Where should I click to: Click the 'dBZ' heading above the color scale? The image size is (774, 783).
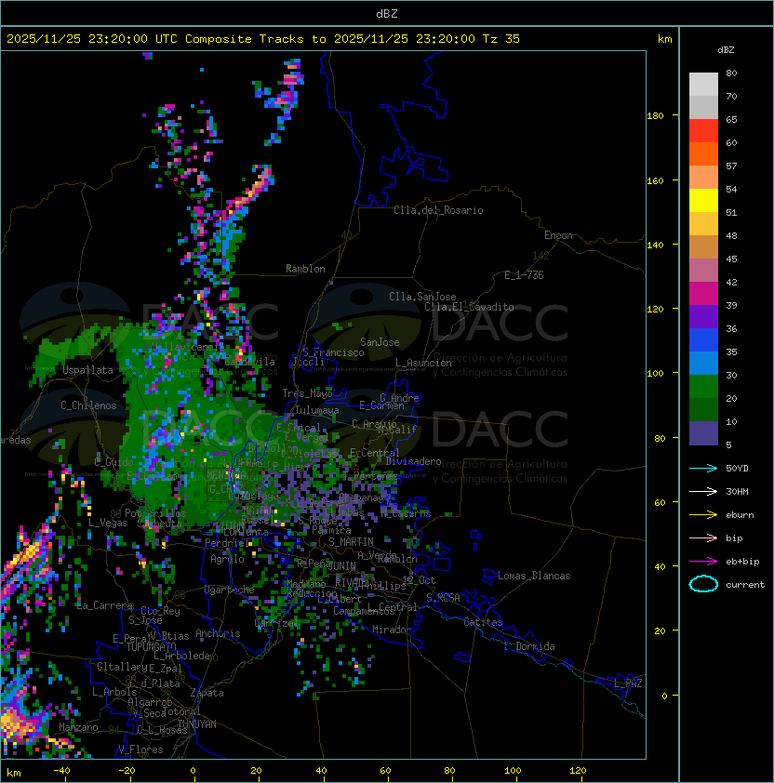point(726,50)
